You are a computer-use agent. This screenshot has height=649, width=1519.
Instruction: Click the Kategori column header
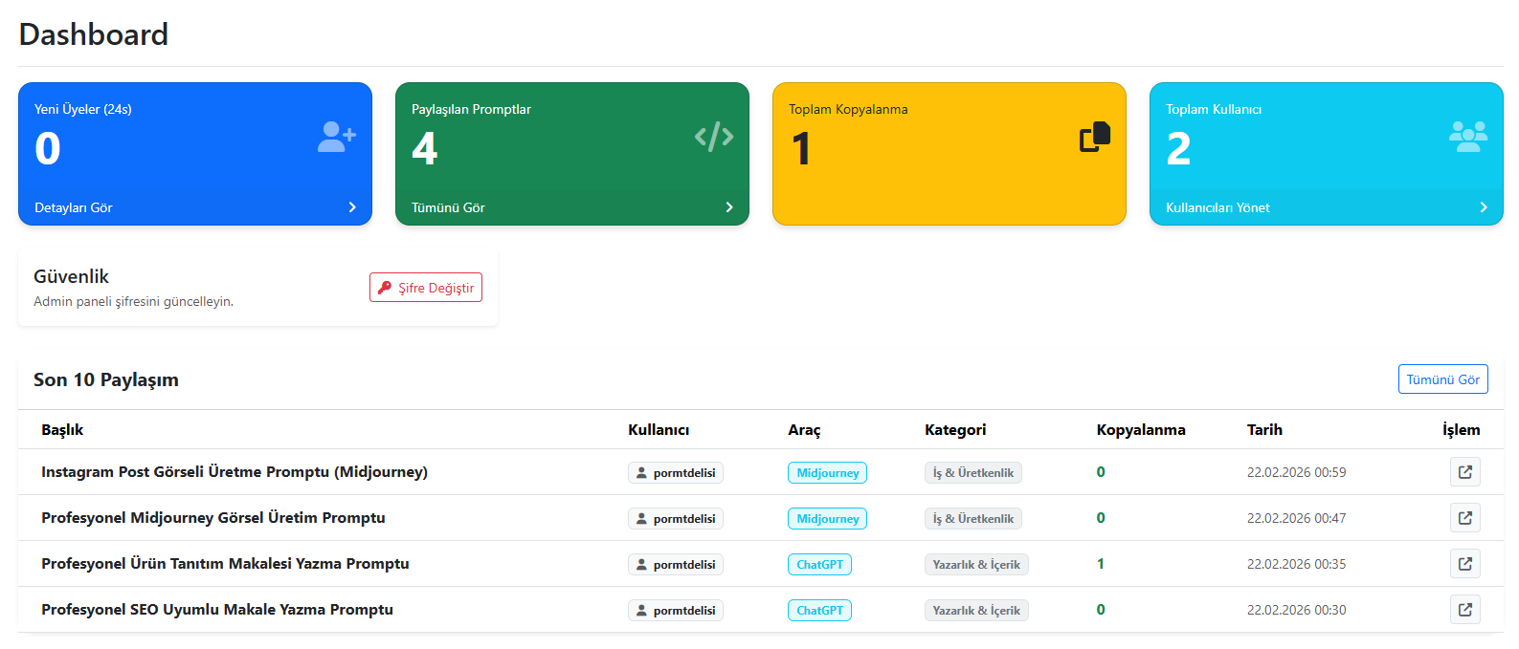pos(955,430)
